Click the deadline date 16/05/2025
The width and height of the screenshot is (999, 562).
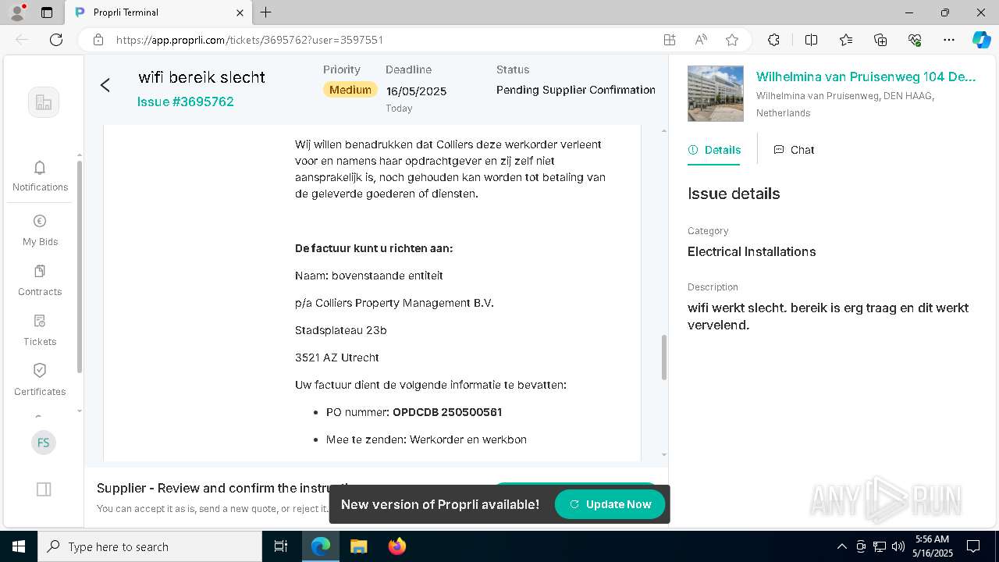(416, 91)
